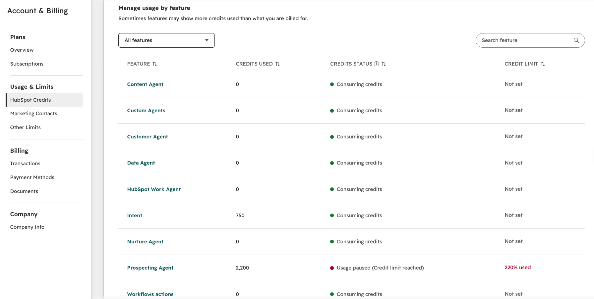Viewport: 594px width, 299px height.
Task: Sort by the Credit Limit column arrows
Action: [x=543, y=64]
